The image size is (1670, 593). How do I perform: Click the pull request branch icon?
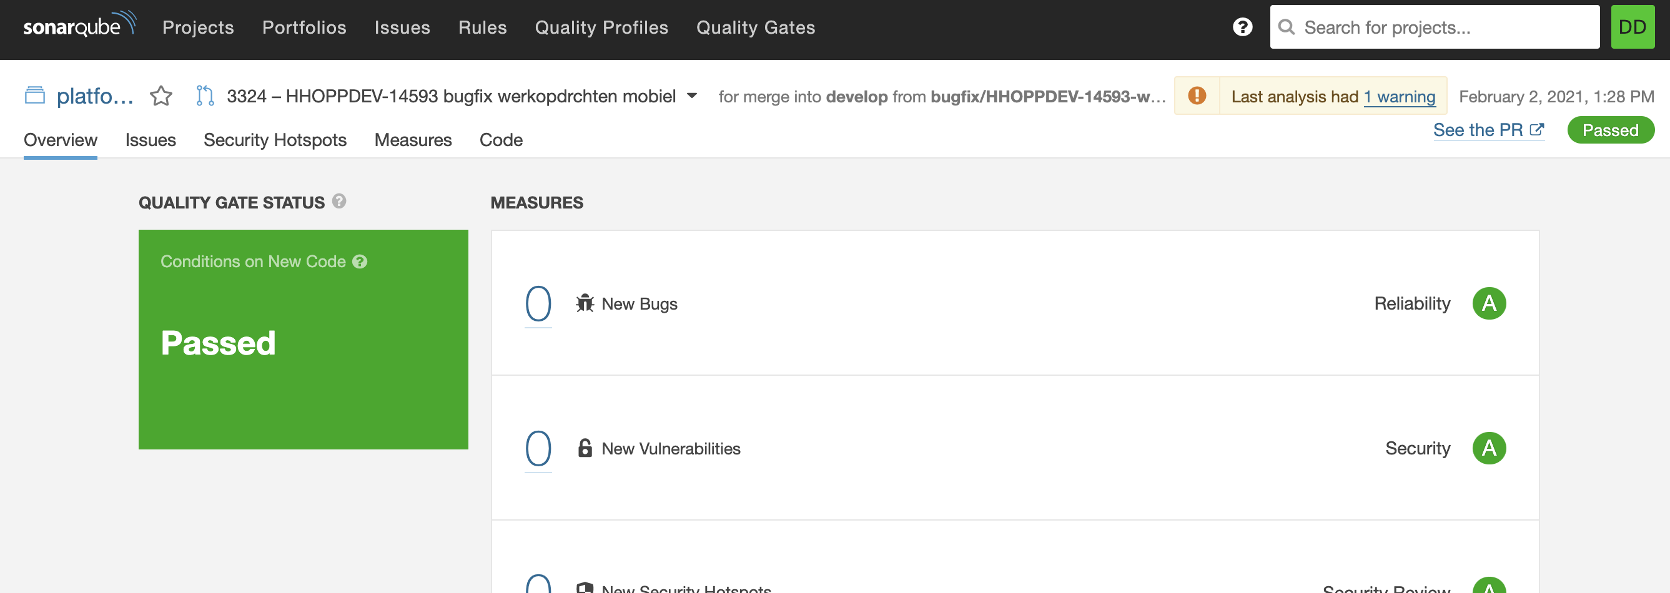pos(205,96)
